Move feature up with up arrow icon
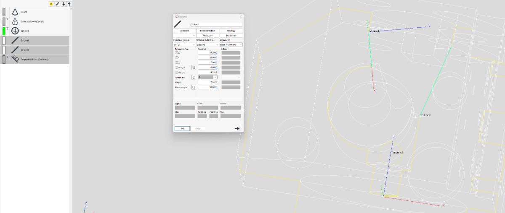This screenshot has height=213, width=505. (x=69, y=4)
